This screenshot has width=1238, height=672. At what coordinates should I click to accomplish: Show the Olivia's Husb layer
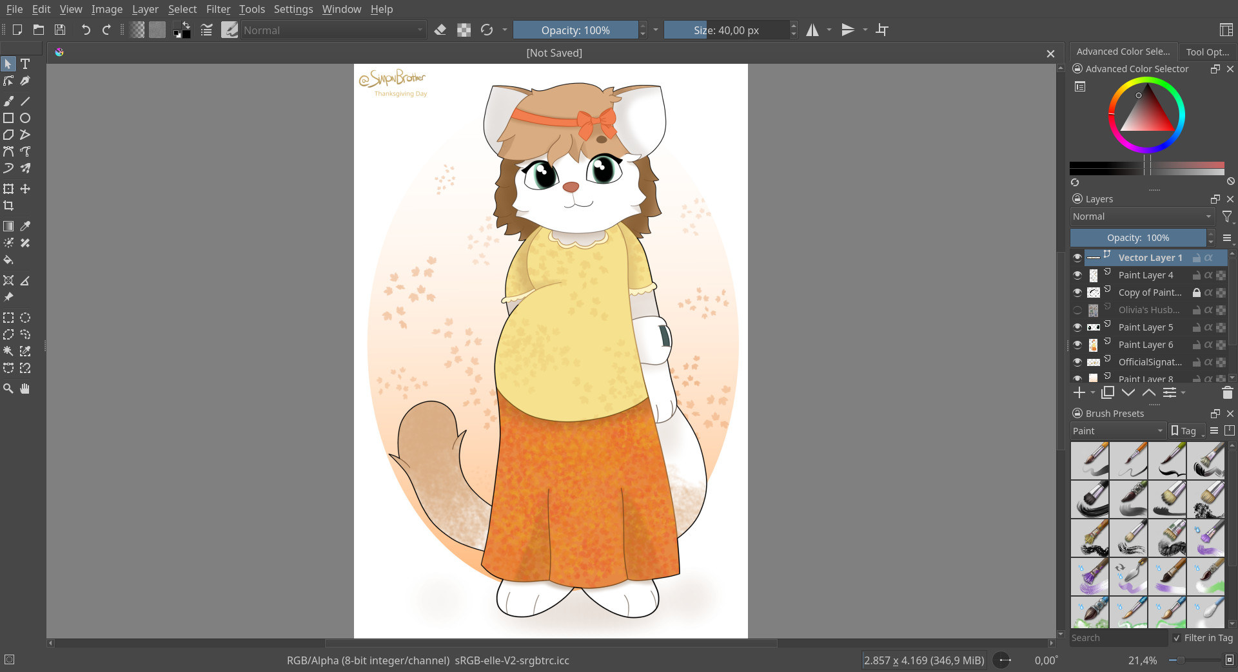1077,310
